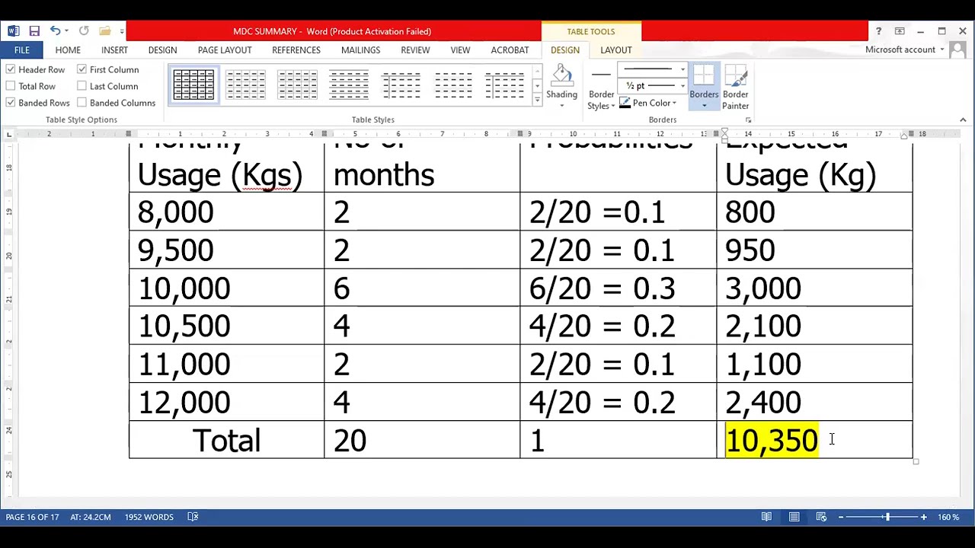
Task: Switch to Web Layout view
Action: 821,517
